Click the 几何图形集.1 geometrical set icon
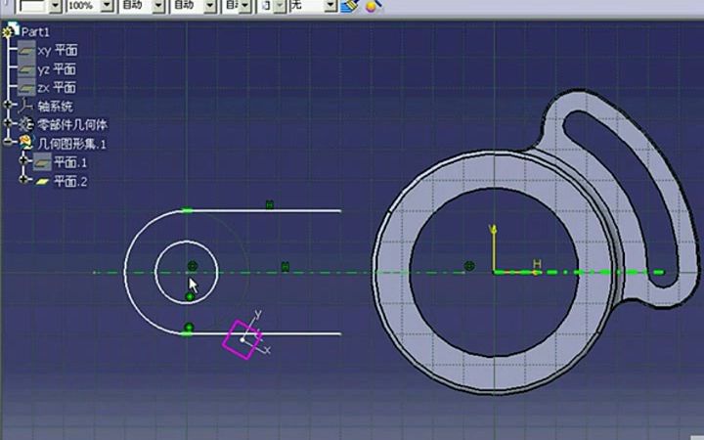704x440 pixels. [x=26, y=143]
